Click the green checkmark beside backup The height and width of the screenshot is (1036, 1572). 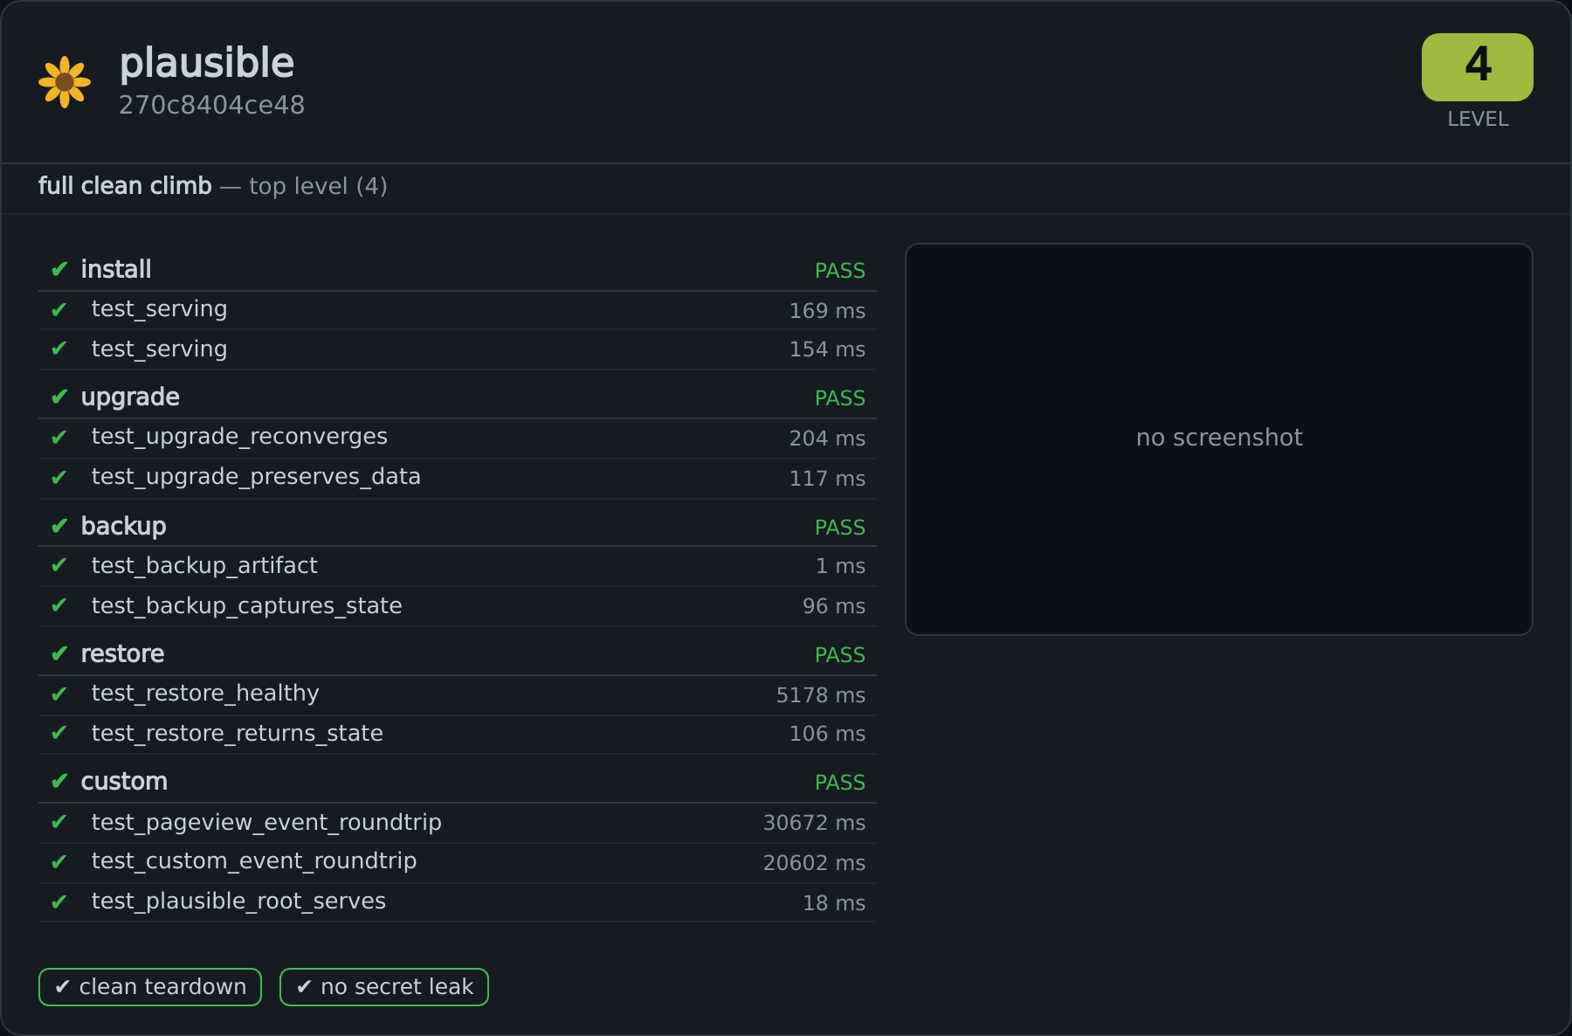point(59,526)
